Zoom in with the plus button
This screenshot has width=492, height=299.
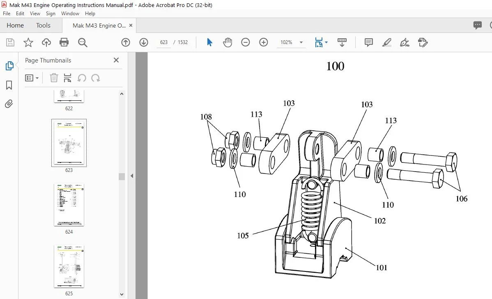[x=264, y=42]
